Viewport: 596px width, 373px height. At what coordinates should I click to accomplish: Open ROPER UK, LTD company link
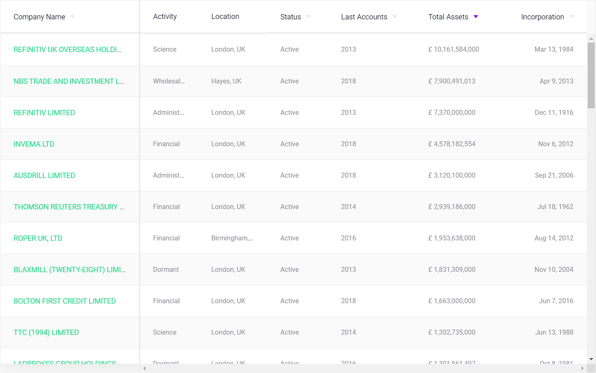click(38, 238)
